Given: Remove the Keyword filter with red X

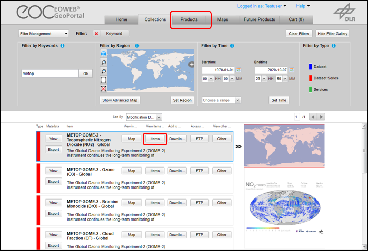Looking at the screenshot, I should (x=96, y=34).
